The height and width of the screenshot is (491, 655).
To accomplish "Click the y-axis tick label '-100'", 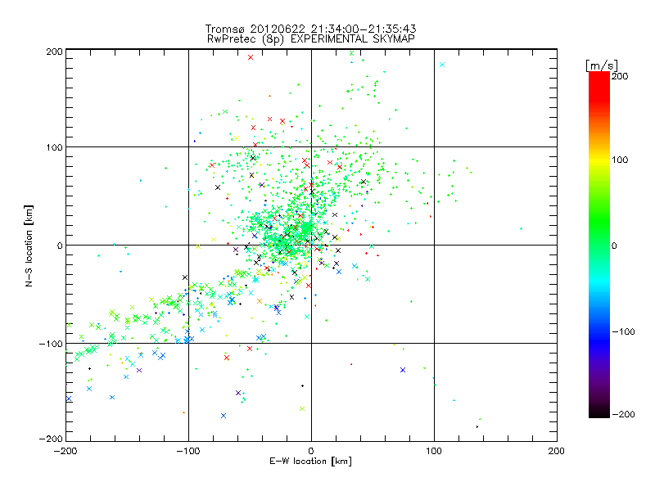I will (51, 344).
